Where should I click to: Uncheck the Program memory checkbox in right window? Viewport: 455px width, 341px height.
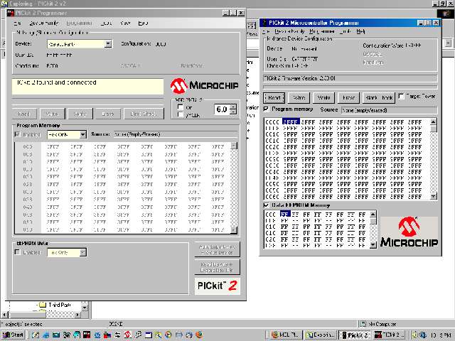(x=267, y=109)
